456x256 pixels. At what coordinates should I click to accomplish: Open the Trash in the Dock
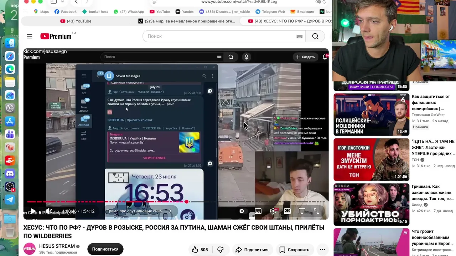click(10, 233)
